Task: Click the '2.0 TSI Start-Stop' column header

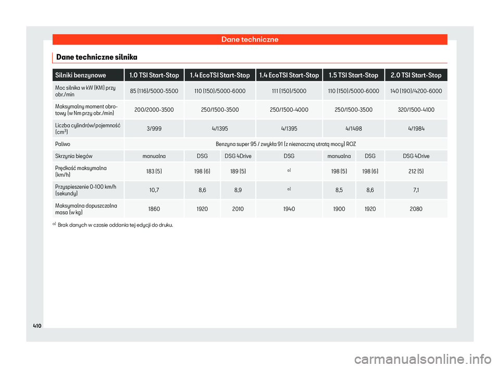Action: tap(416, 75)
